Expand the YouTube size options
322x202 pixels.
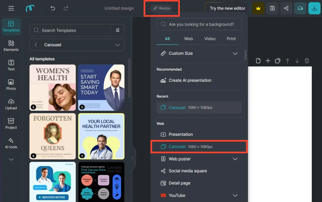click(235, 195)
